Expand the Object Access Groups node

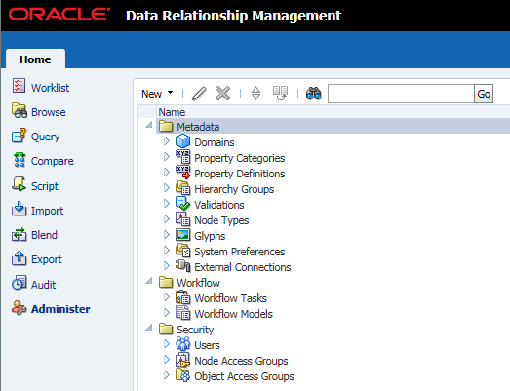[x=167, y=375]
